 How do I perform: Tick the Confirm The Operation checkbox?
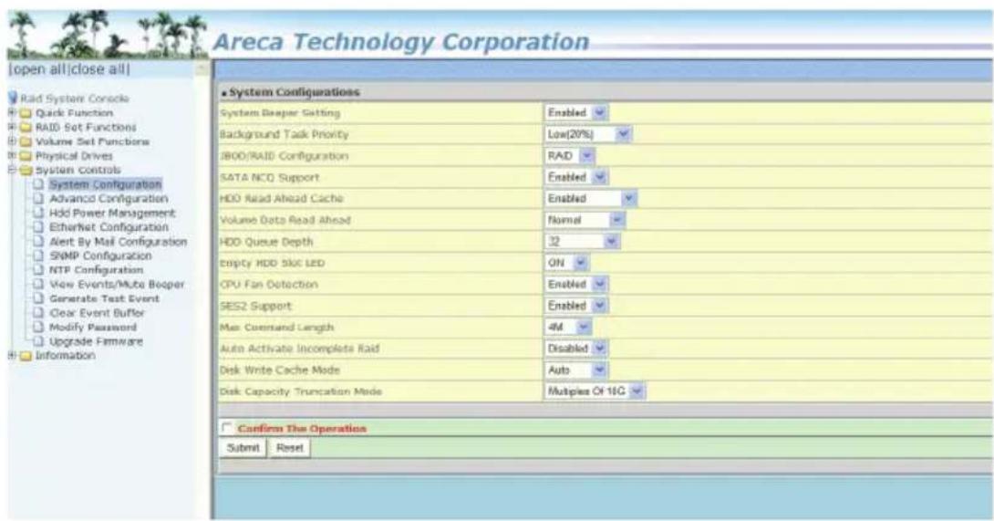[x=226, y=428]
